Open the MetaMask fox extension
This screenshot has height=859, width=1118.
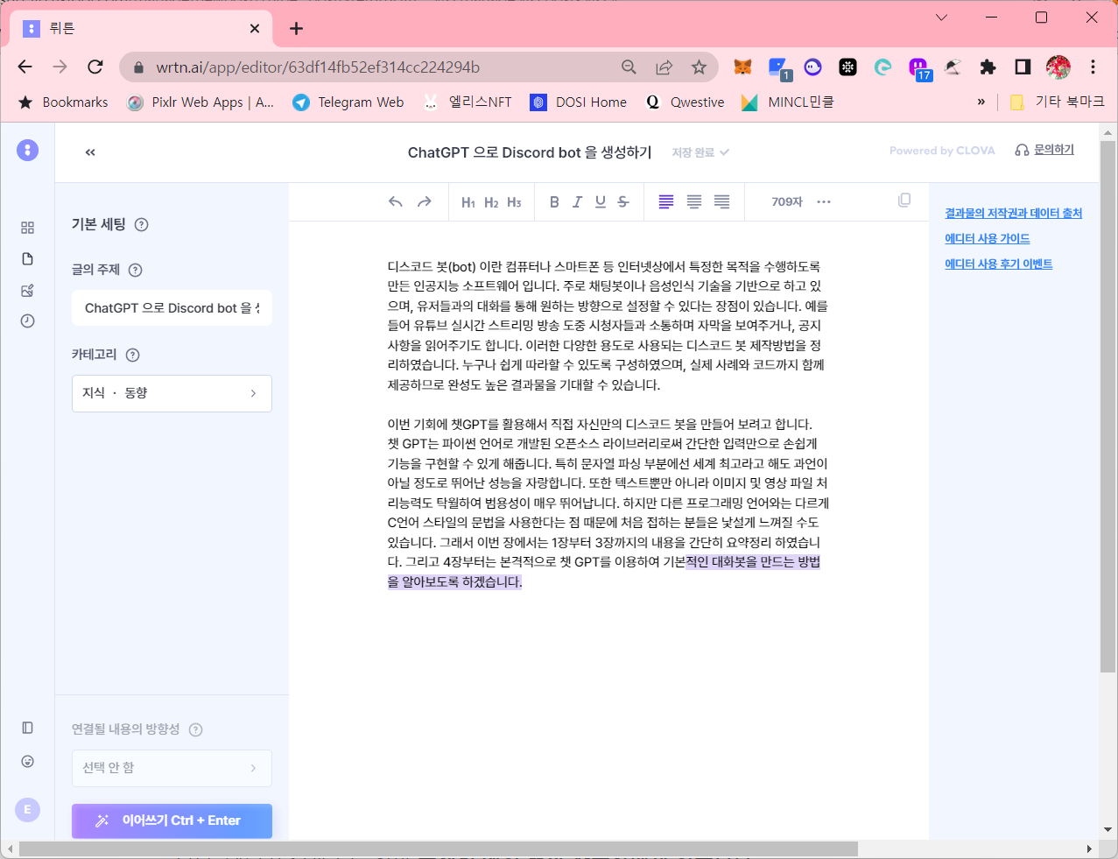click(742, 67)
